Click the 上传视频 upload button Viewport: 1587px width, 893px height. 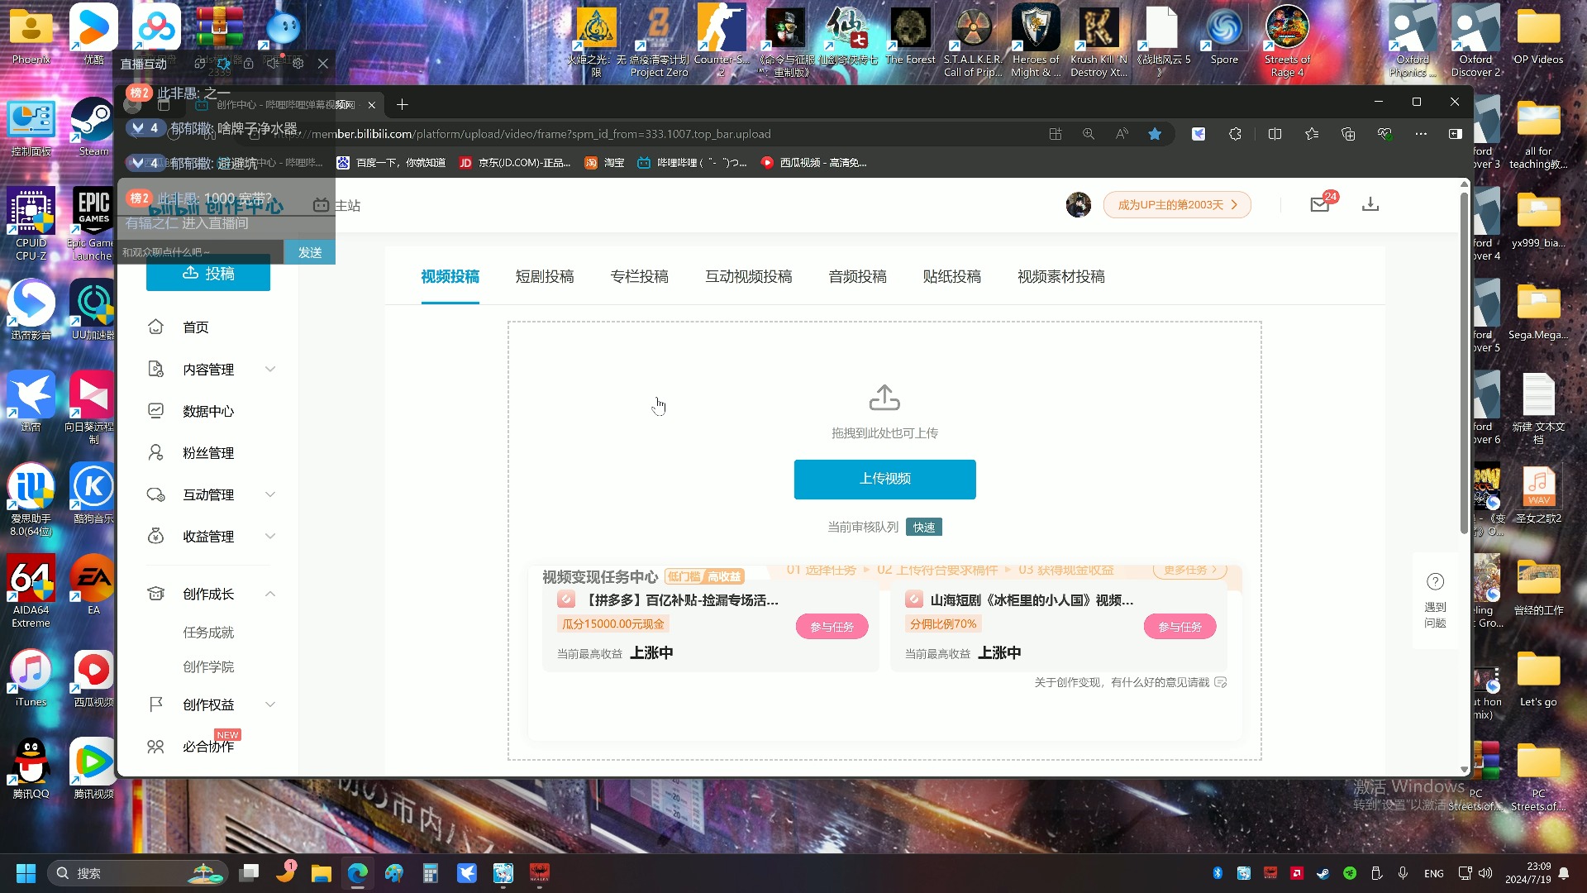[887, 480]
